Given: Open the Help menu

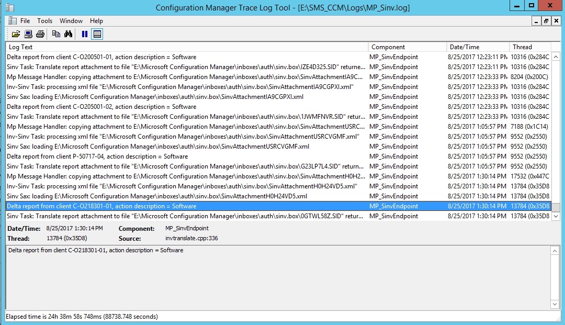Looking at the screenshot, I should pyautogui.click(x=96, y=21).
